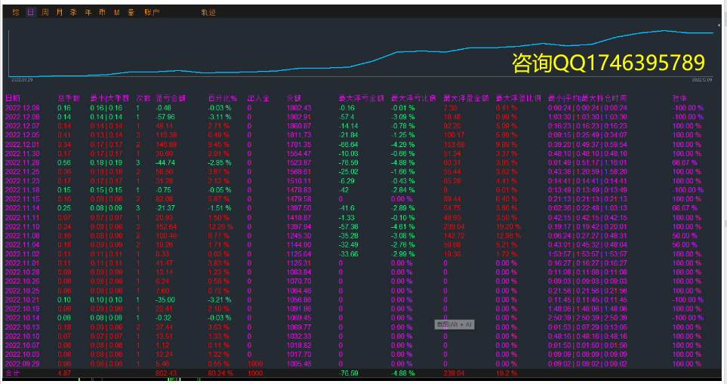Image resolution: width=727 pixels, height=384 pixels.
Task: Click the 百分比% column header
Action: (222, 98)
